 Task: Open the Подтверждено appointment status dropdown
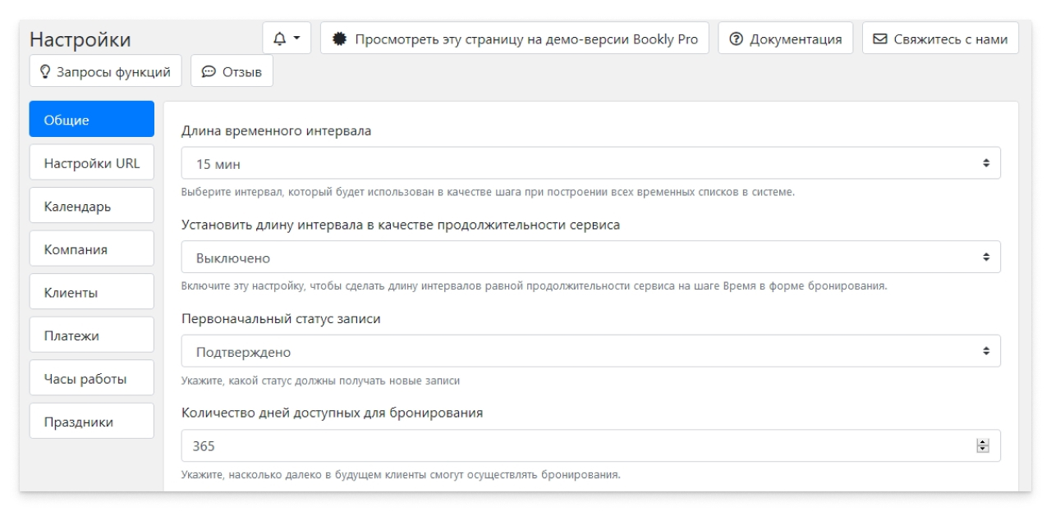coord(590,352)
